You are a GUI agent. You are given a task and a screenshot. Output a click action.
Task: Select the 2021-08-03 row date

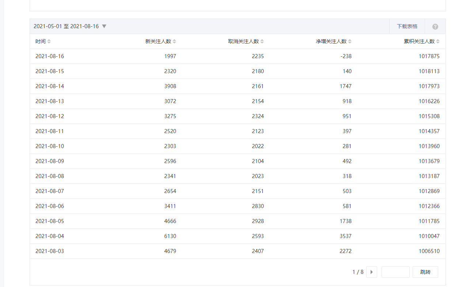coord(50,251)
